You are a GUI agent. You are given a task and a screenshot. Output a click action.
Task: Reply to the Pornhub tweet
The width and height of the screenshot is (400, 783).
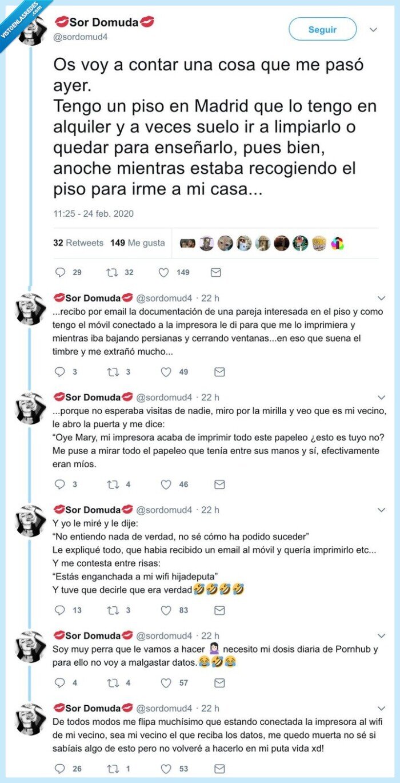coord(59,682)
